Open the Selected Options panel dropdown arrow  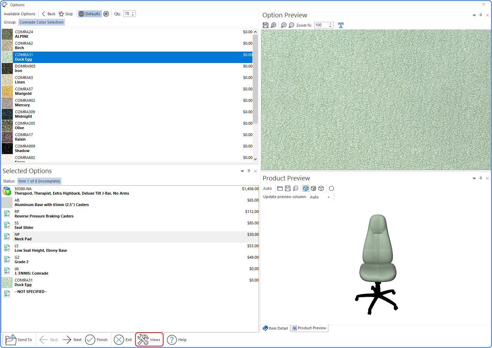point(242,171)
